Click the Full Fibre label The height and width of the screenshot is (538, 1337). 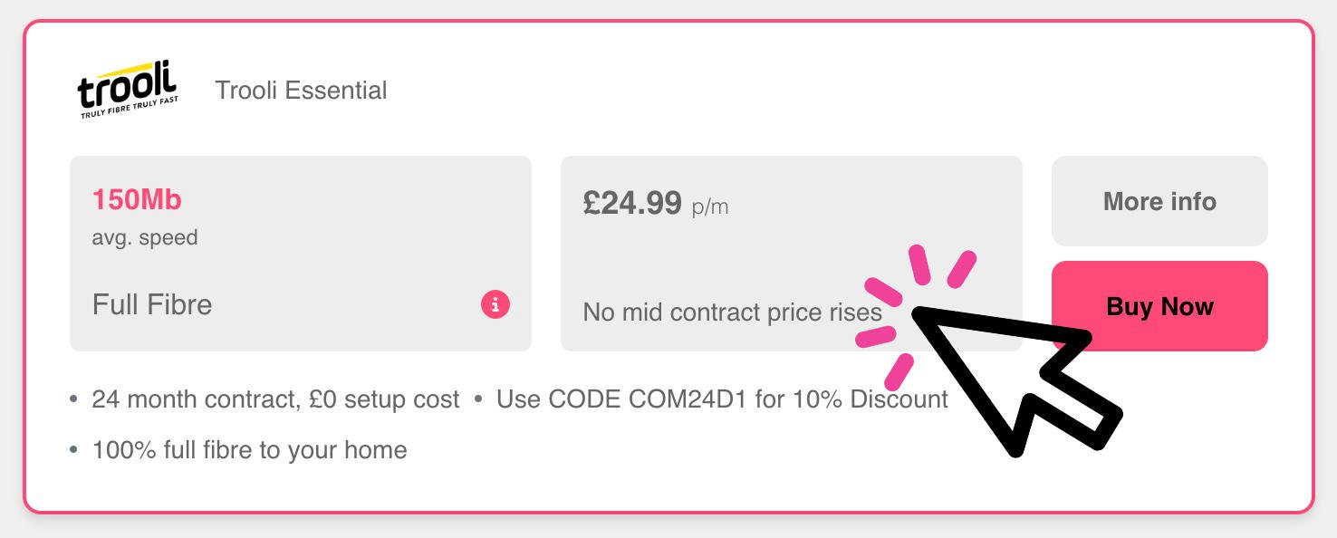point(152,304)
